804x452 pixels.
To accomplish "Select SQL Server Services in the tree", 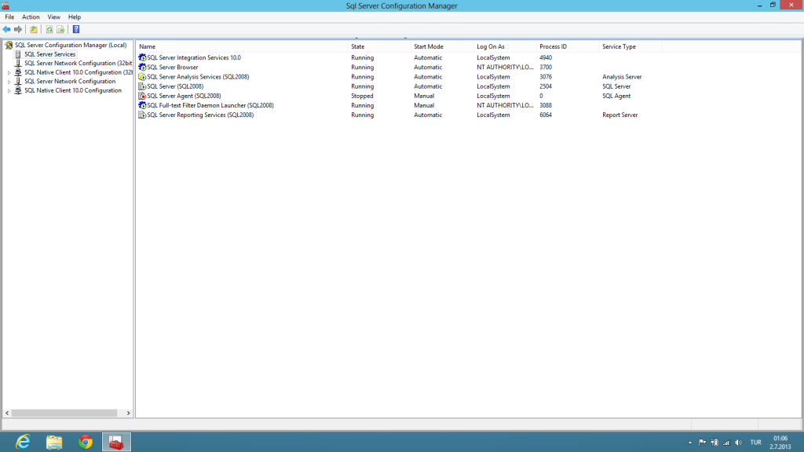I will (x=49, y=54).
